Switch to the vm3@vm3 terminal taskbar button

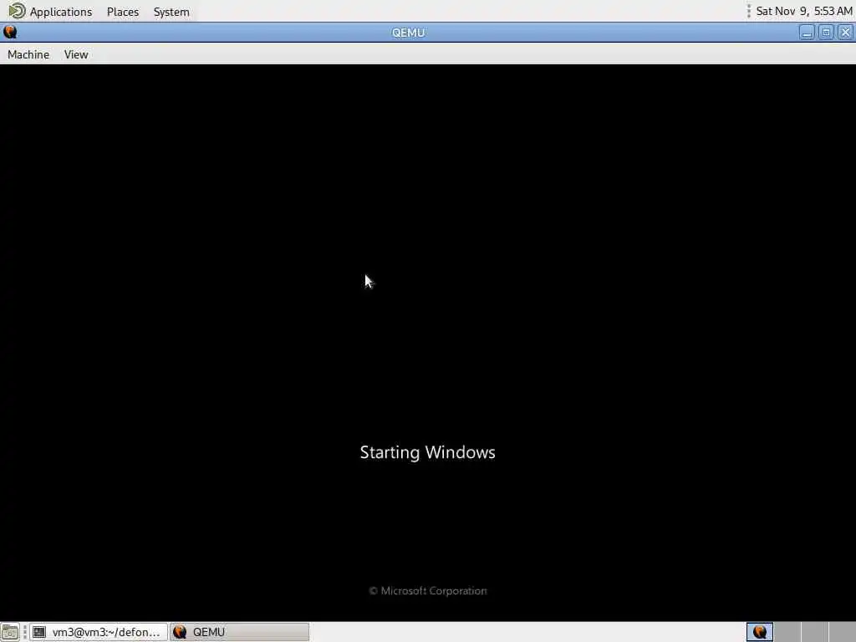[x=98, y=632]
